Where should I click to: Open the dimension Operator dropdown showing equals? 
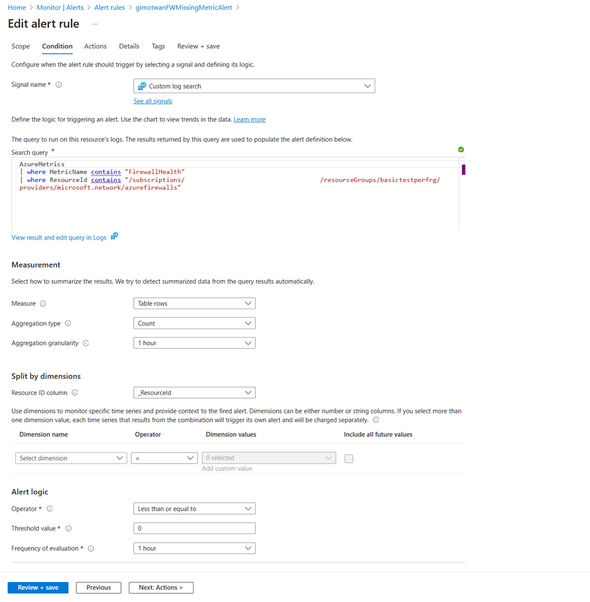coord(164,458)
